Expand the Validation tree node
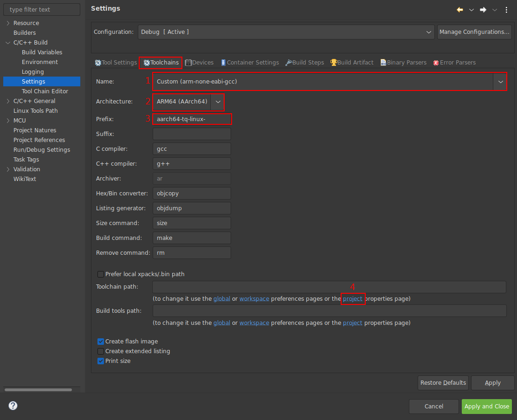Viewport: 517px width, 420px height. [8, 169]
